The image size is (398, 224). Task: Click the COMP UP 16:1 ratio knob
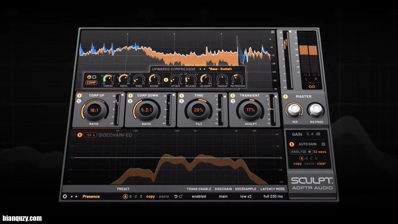[x=94, y=110]
